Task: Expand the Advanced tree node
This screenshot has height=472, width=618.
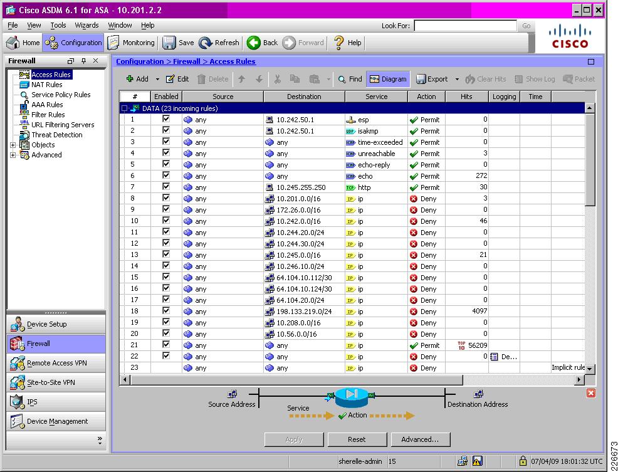Action: [x=13, y=155]
